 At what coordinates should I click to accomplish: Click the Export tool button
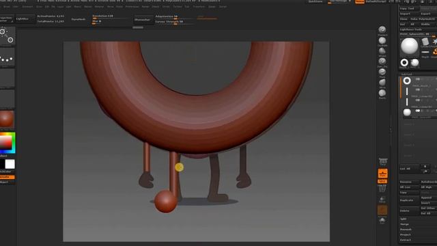429,14
